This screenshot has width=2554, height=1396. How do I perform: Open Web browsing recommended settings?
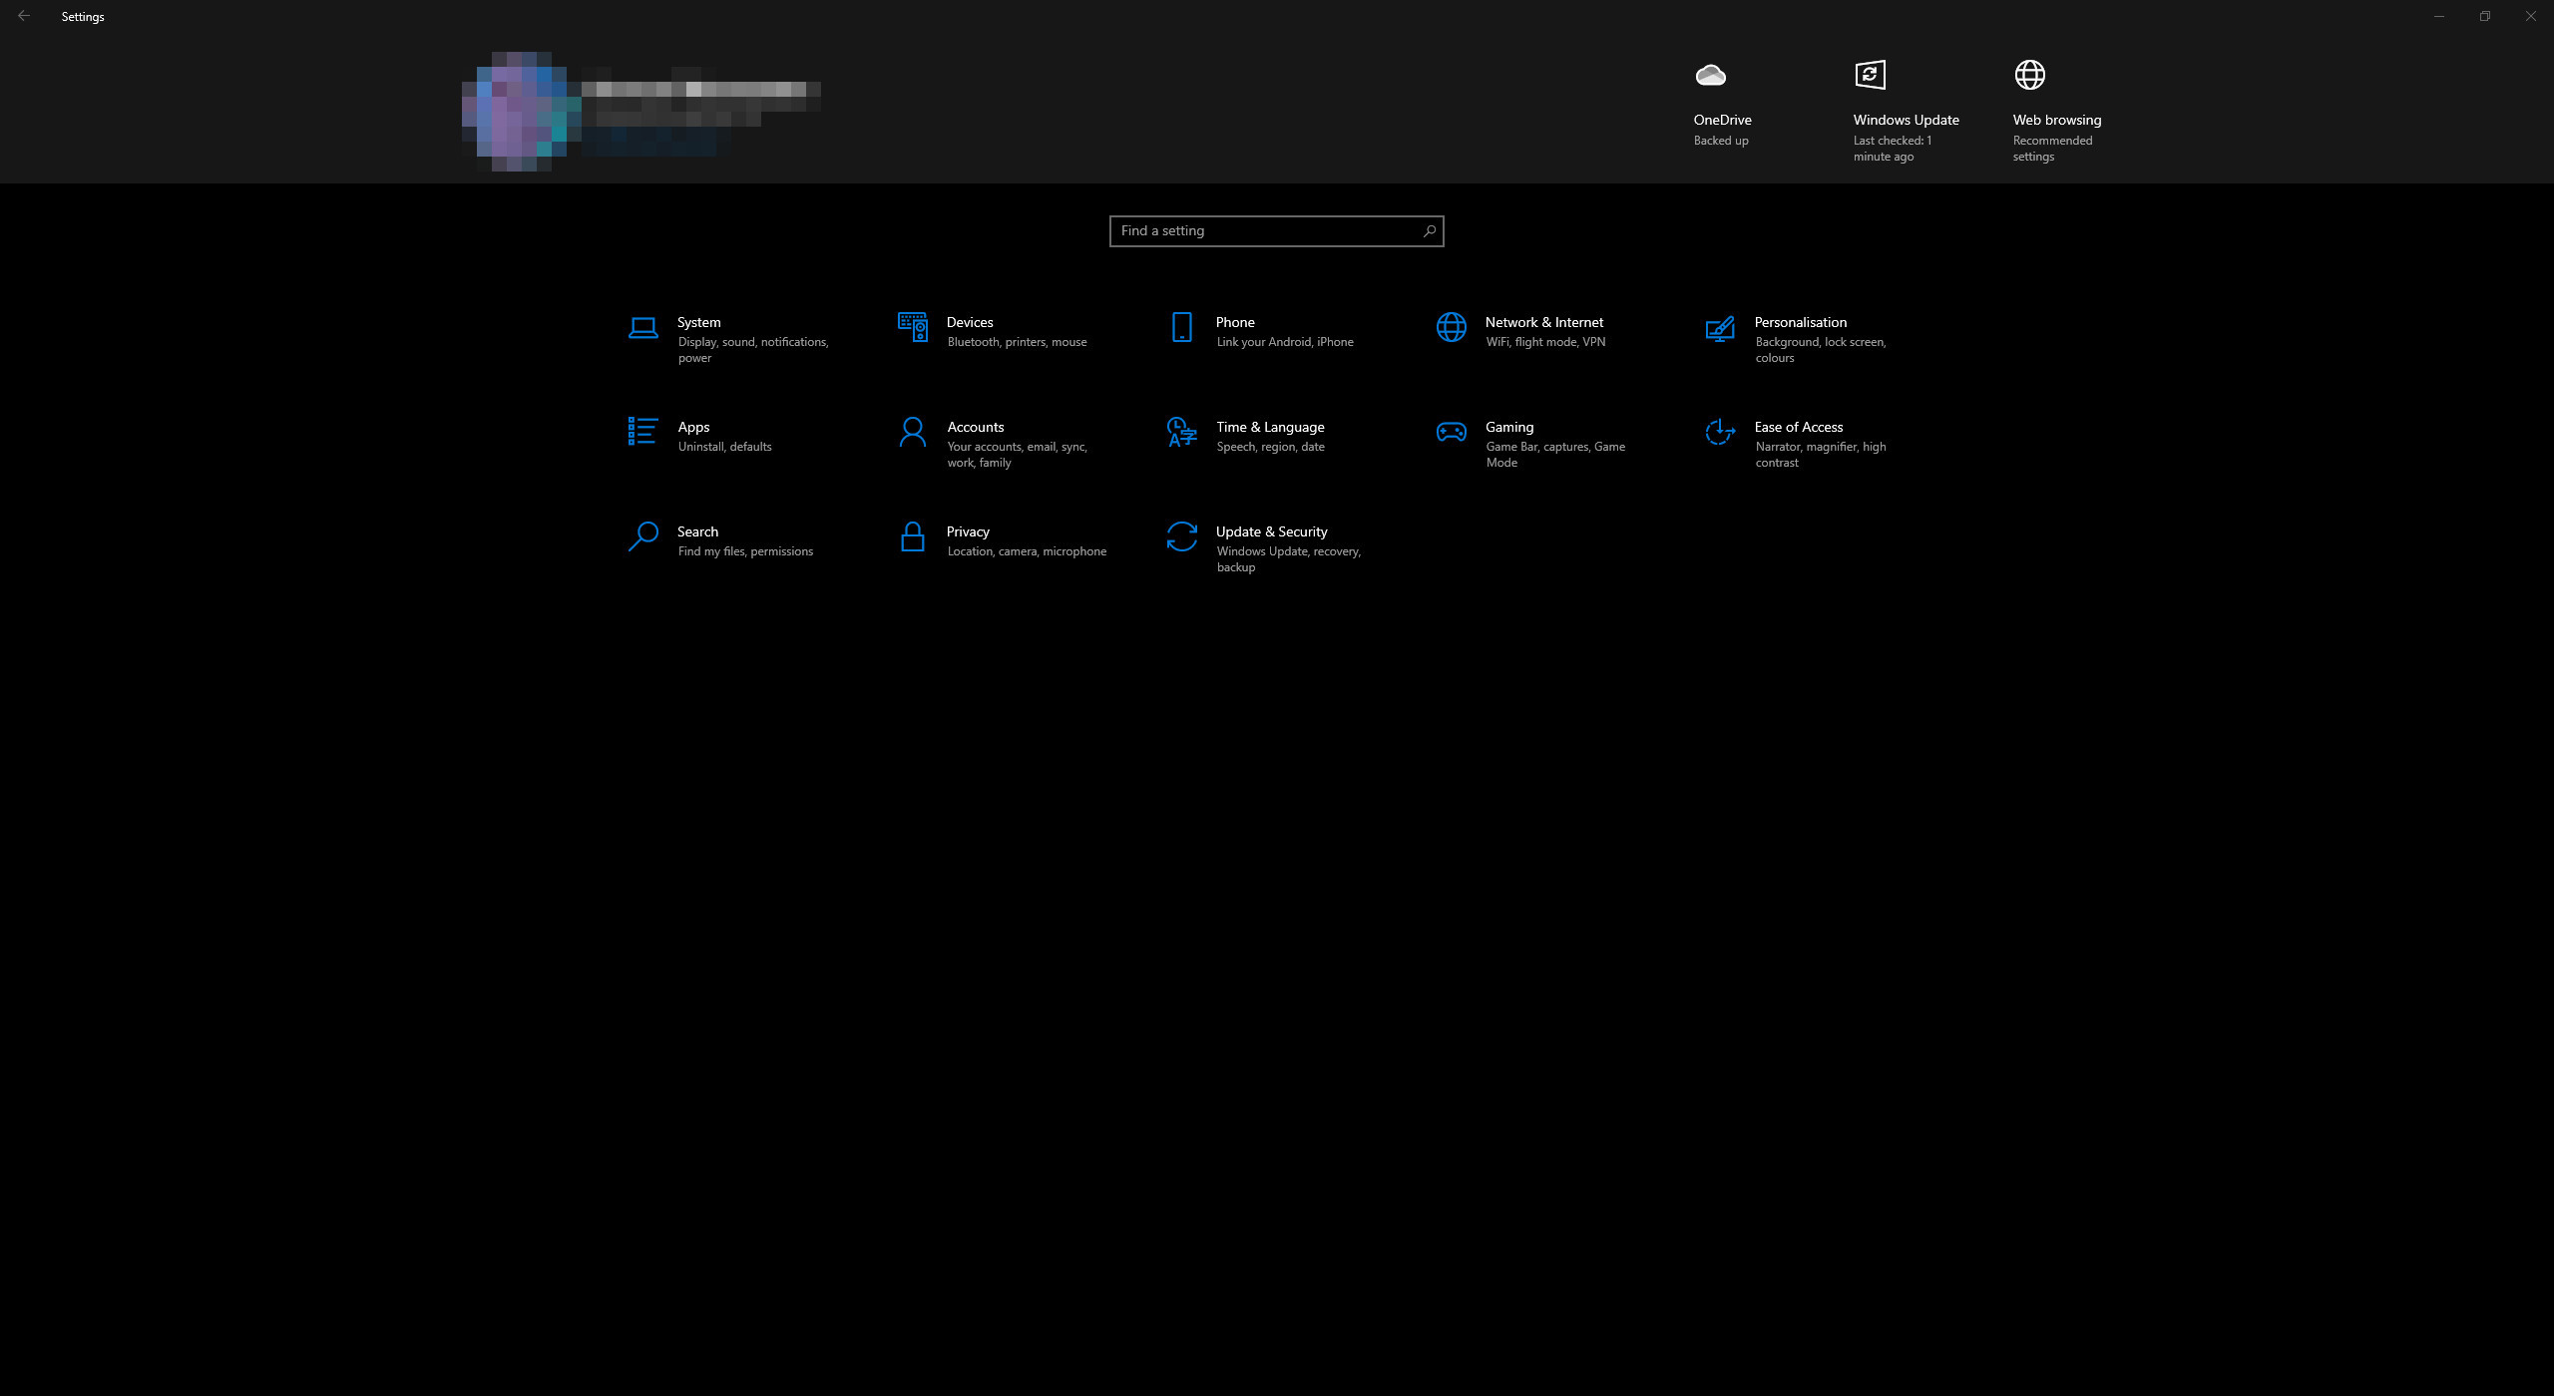(x=2029, y=75)
